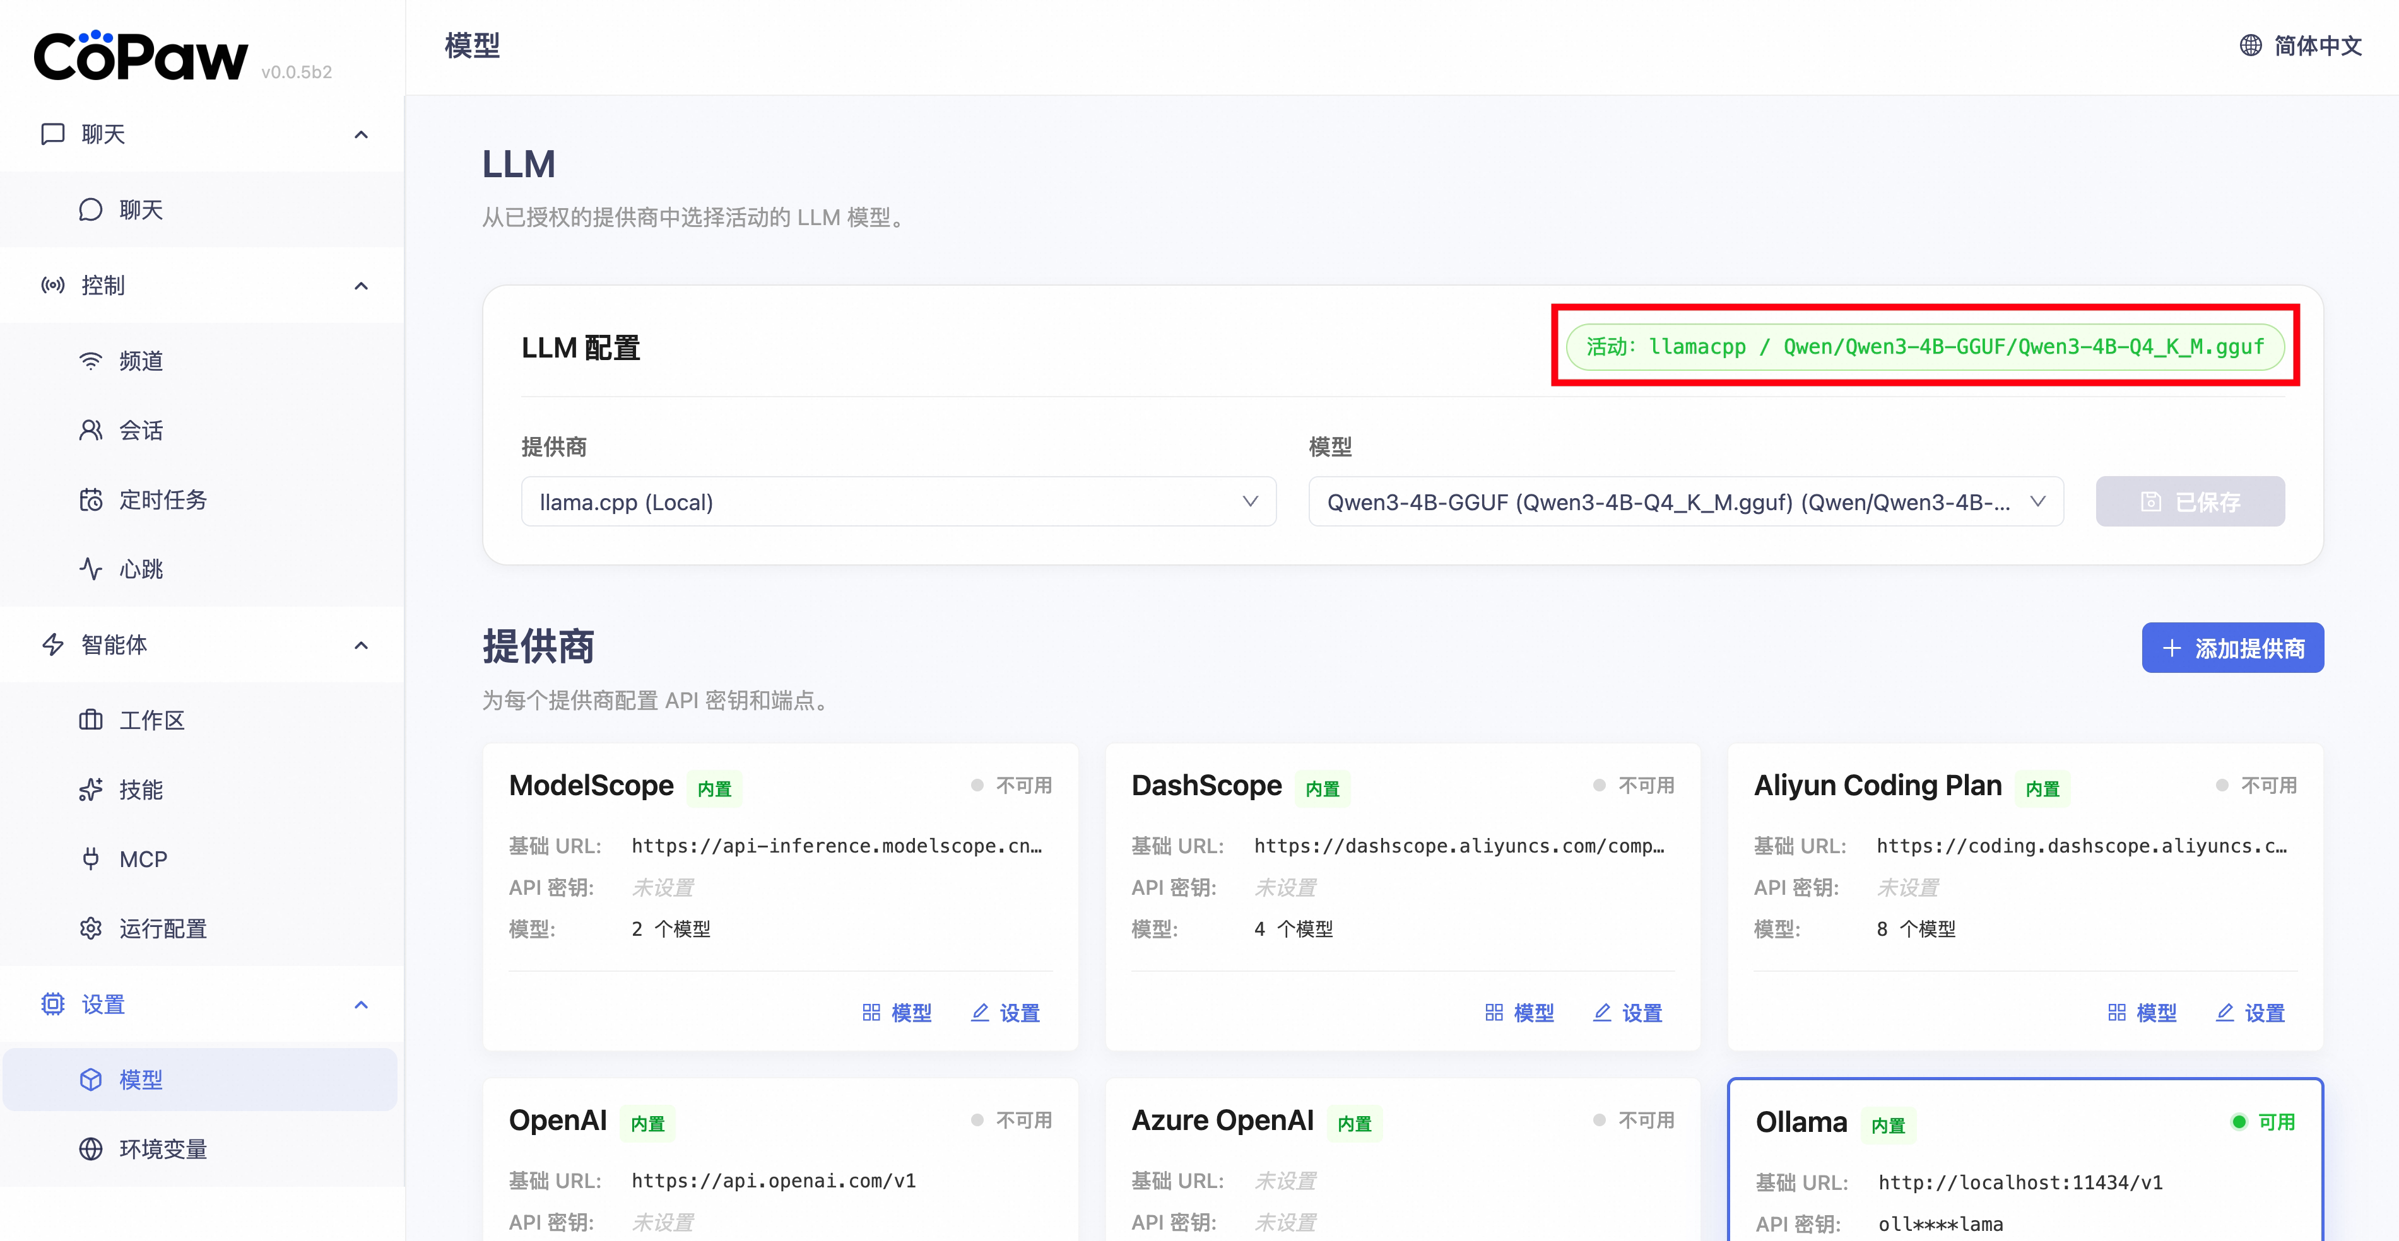The width and height of the screenshot is (2399, 1241).
Task: Click the 添加提供商 button
Action: 2231,648
